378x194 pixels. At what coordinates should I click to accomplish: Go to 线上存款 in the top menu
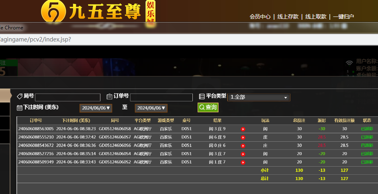[x=288, y=17]
